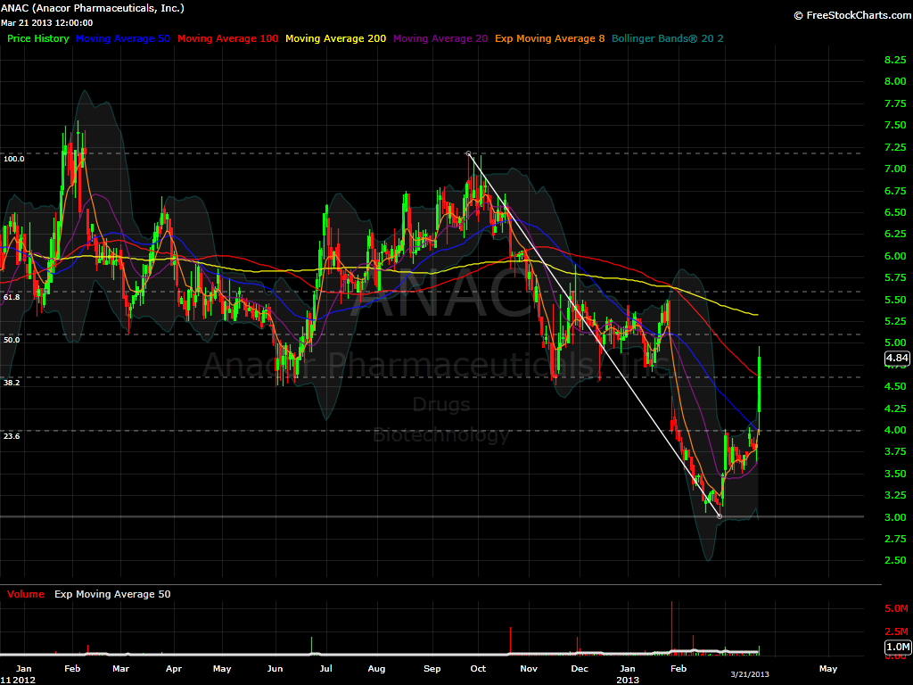
Task: Click the 6.00 price axis label
Action: click(x=895, y=256)
